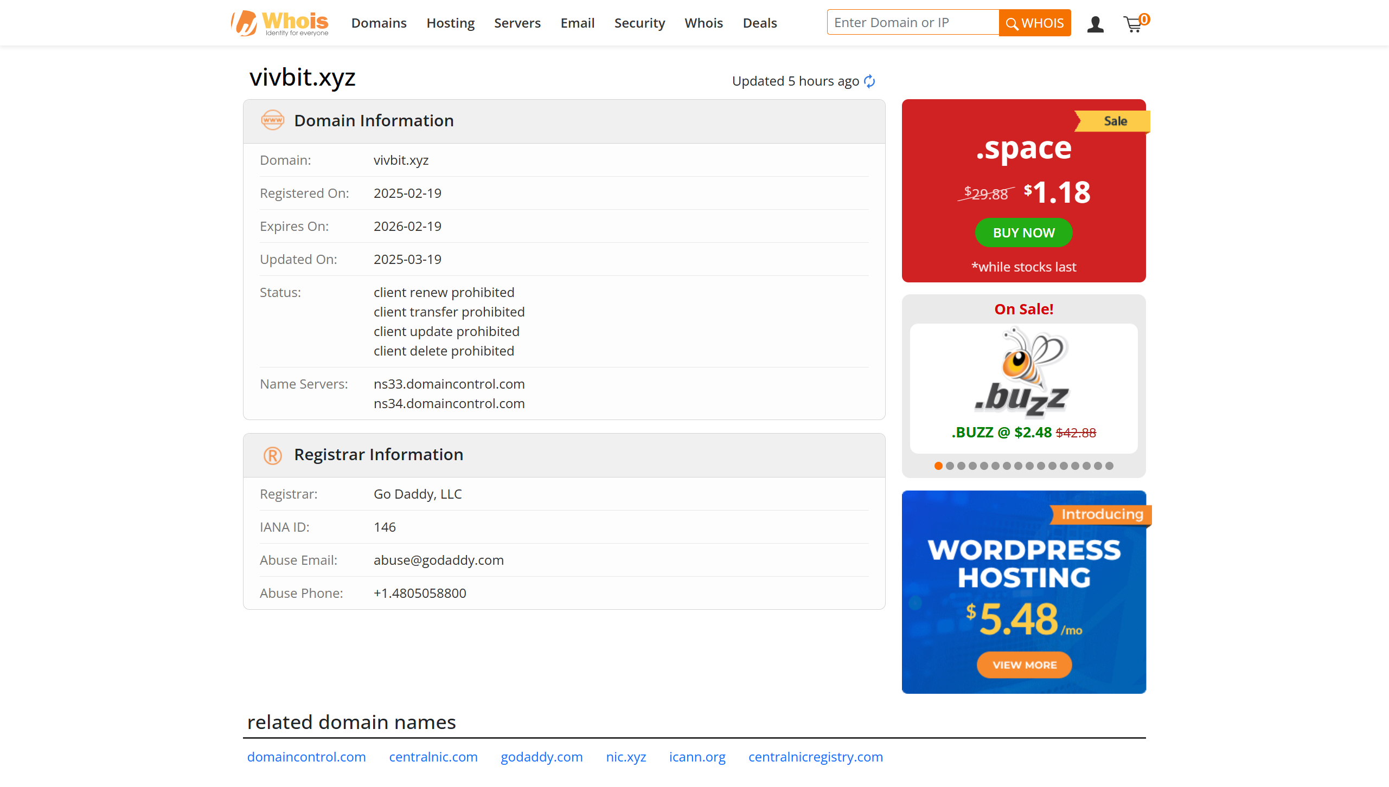Image resolution: width=1389 pixels, height=787 pixels.
Task: Click the expiry date 2026-02-19
Action: 407,226
